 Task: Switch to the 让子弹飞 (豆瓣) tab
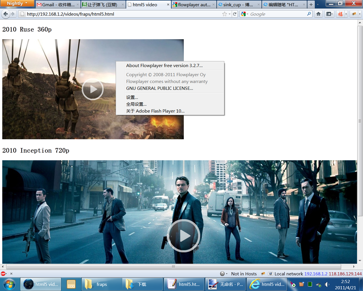[x=103, y=5]
